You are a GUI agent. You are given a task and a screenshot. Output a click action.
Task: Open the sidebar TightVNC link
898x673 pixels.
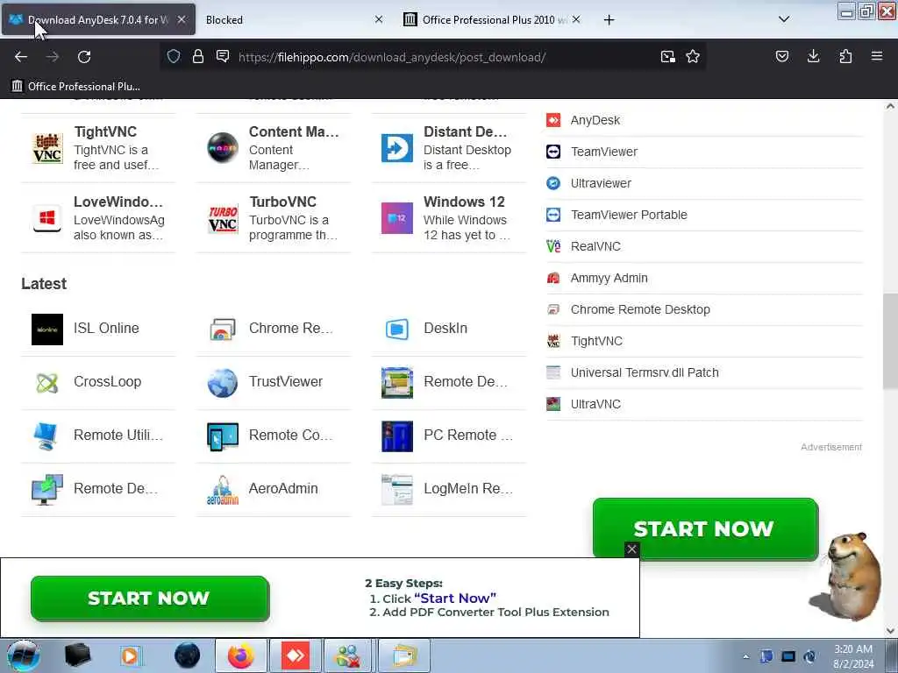point(596,341)
